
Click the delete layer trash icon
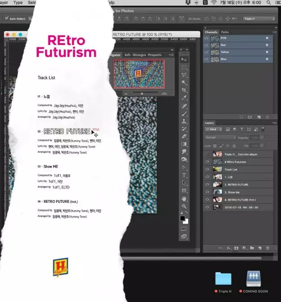pyautogui.click(x=267, y=248)
